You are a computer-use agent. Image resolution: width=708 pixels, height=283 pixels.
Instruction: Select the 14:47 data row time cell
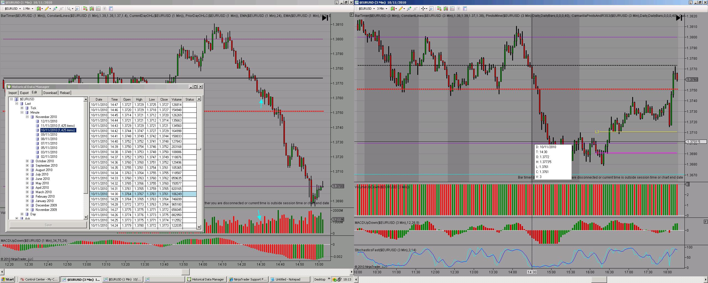tap(114, 105)
